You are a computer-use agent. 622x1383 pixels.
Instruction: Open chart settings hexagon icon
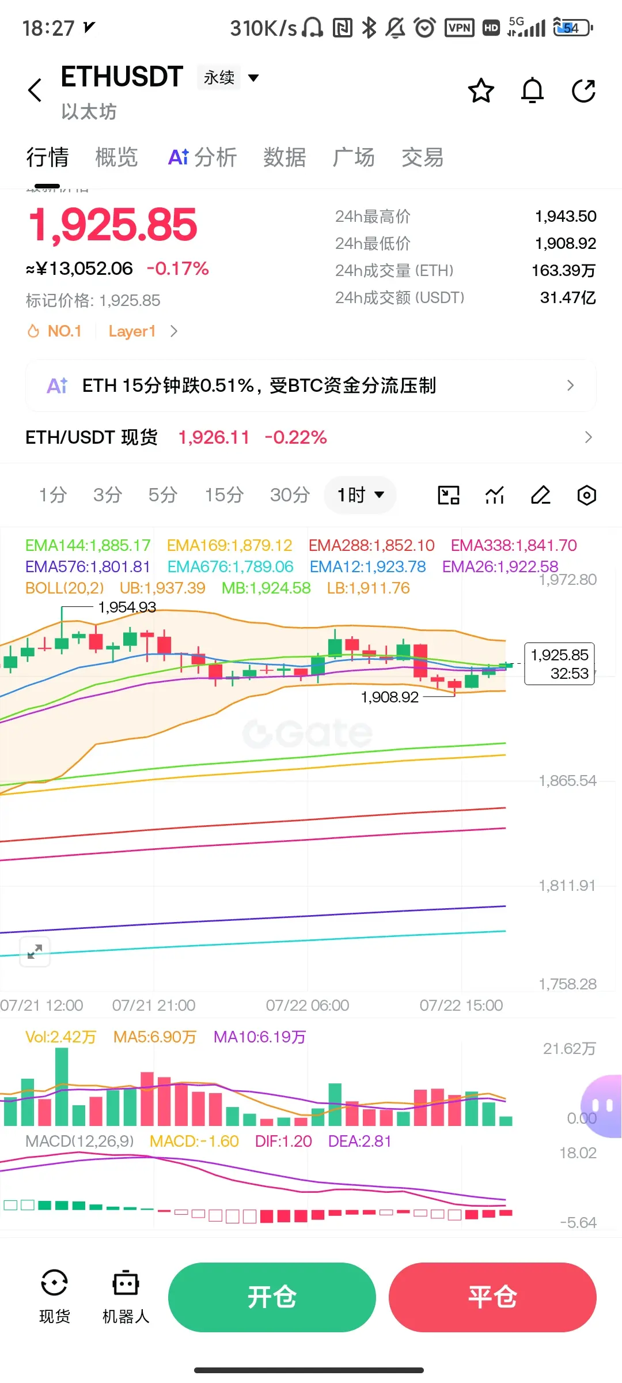586,495
